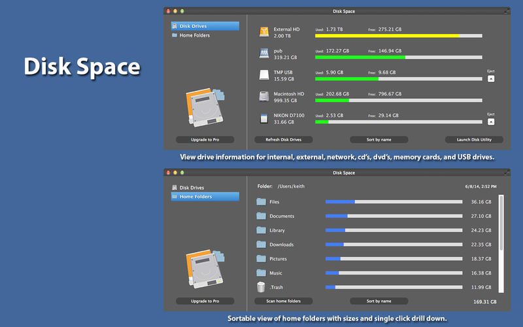Click the 275.21 GB free value

pos(390,29)
